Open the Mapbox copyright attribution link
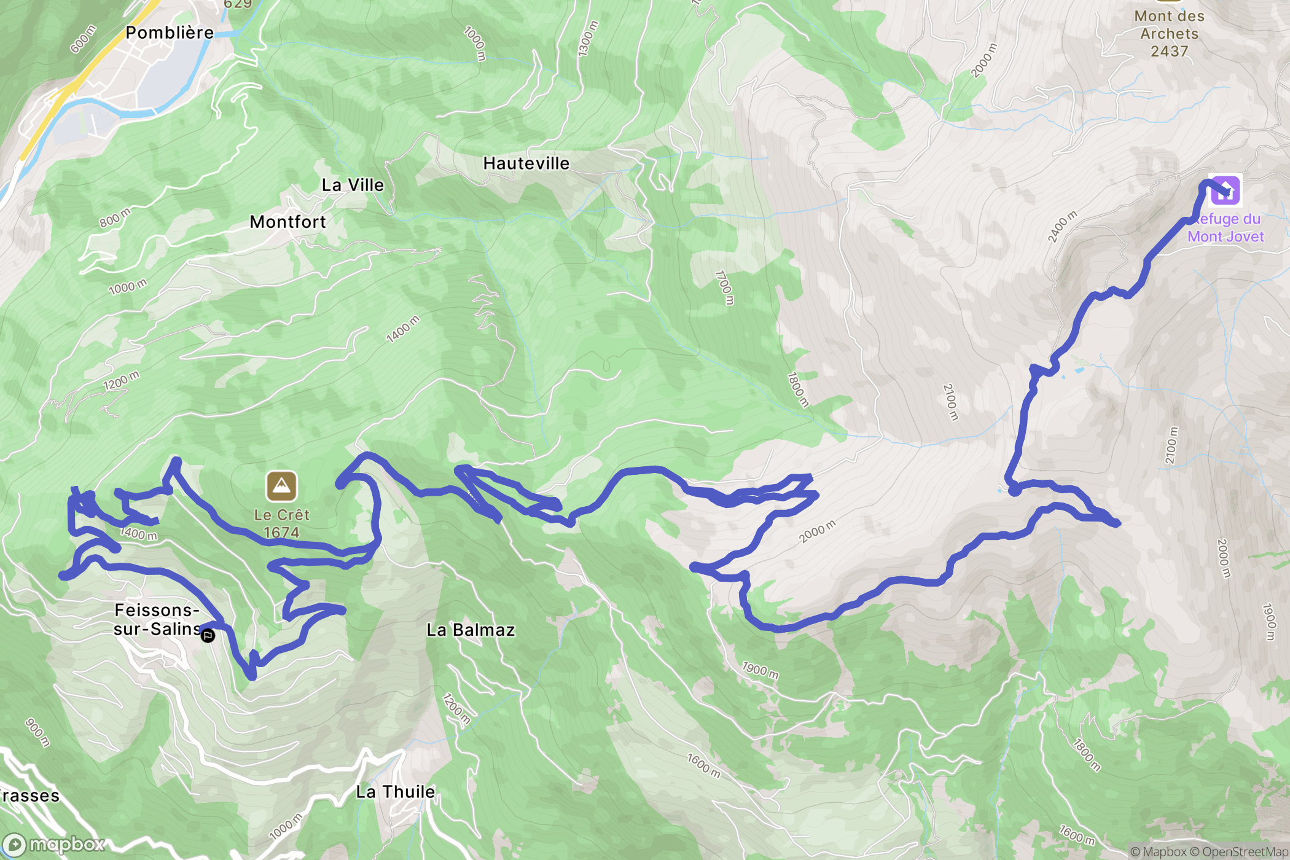 coord(1158,851)
